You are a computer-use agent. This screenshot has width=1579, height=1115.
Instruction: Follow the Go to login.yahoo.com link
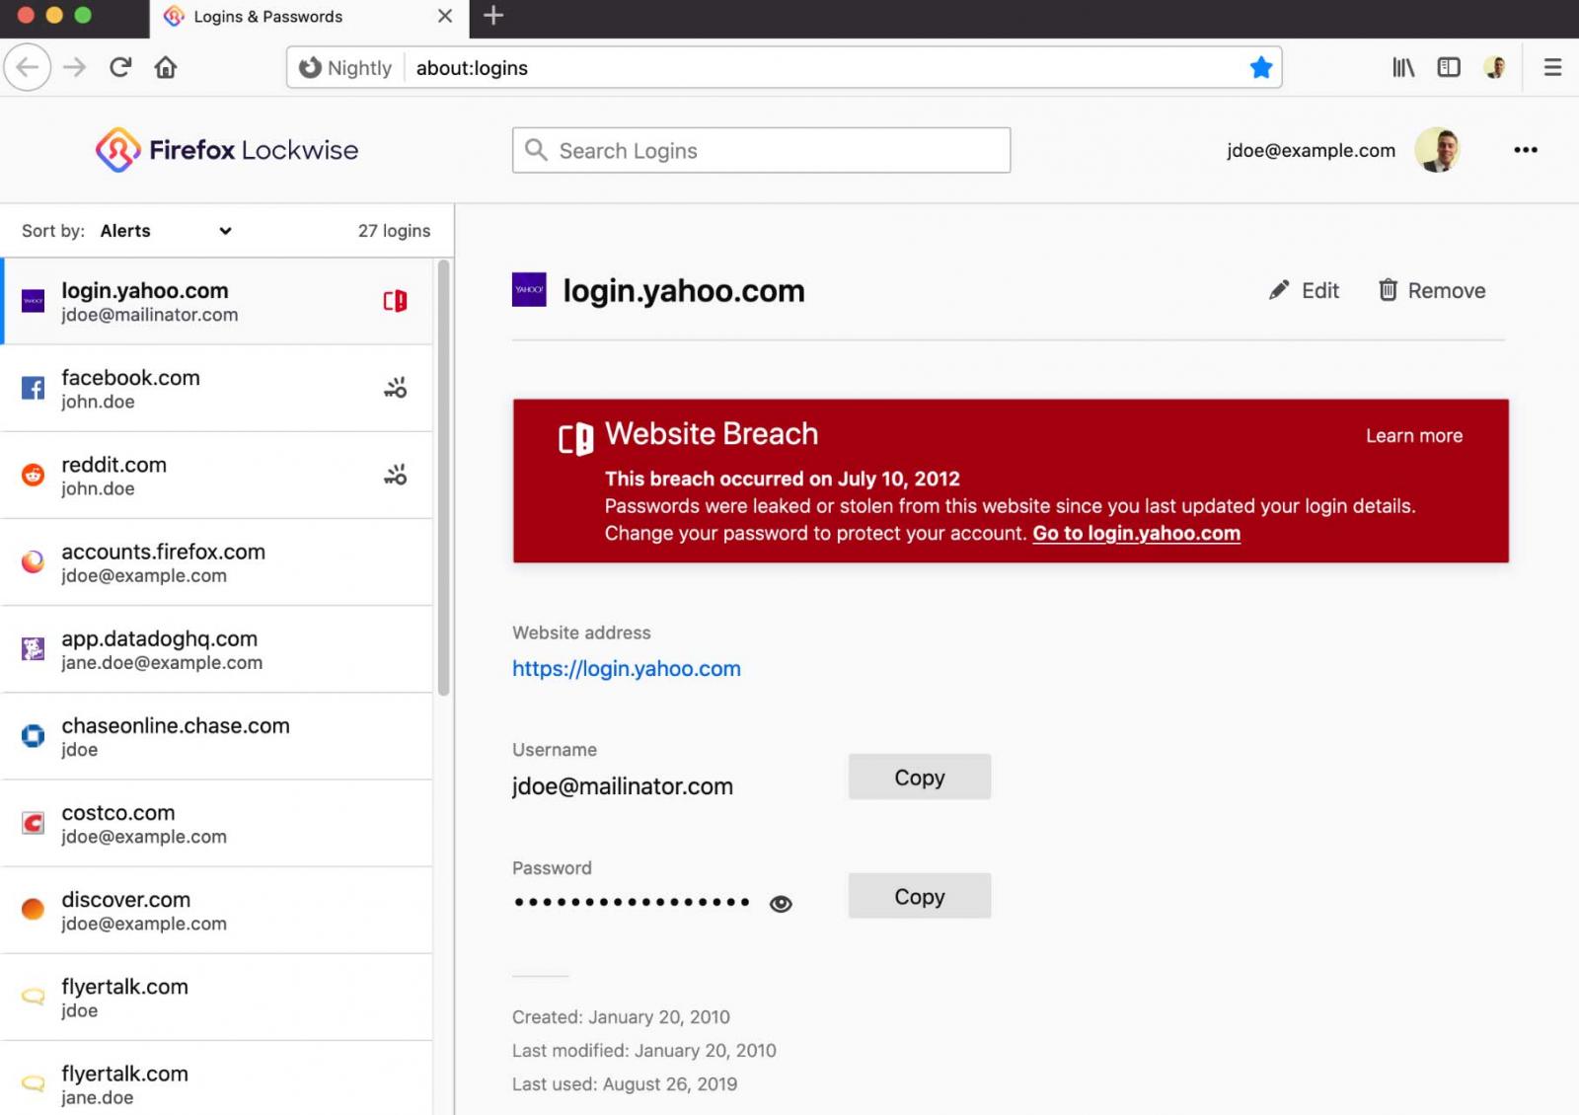[1136, 533]
